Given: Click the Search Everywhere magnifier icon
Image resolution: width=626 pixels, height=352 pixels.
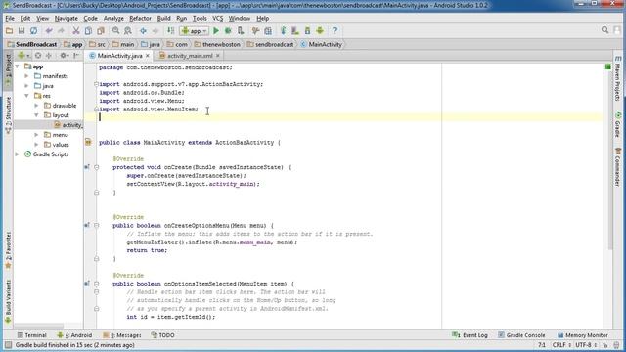Looking at the screenshot, I should pyautogui.click(x=604, y=30).
